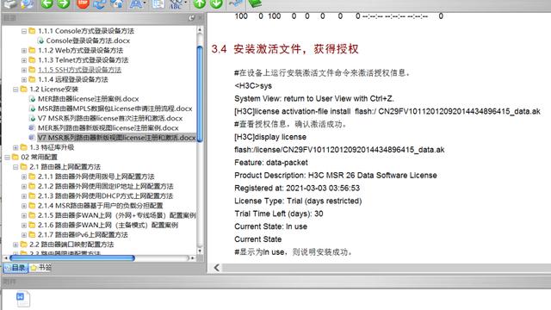Open MER系列路由器新版视图license注册案例.docx
The width and height of the screenshot is (551, 310).
coord(108,128)
